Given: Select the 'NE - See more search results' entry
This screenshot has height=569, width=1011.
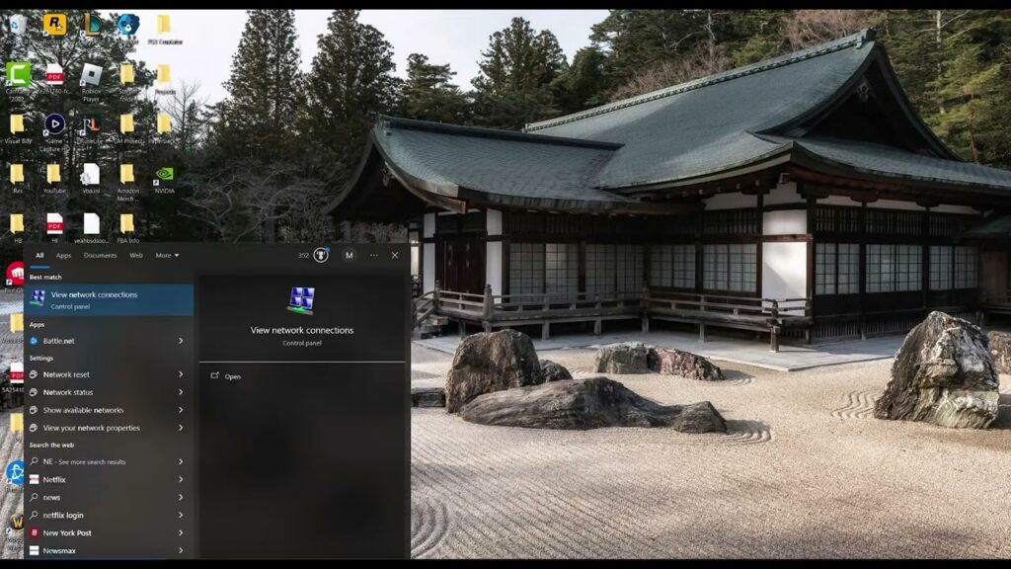Looking at the screenshot, I should click(x=109, y=462).
